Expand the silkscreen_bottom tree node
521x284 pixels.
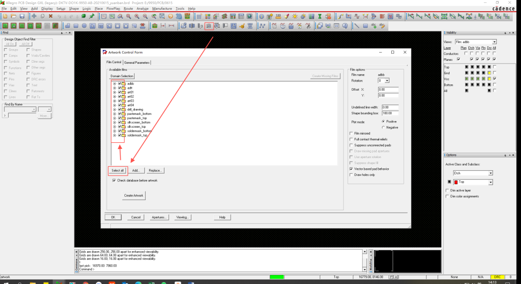[115, 122]
